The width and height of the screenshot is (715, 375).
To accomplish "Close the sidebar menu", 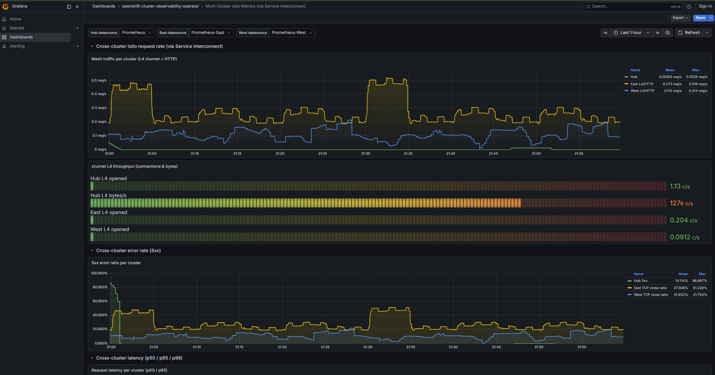I will (77, 7).
